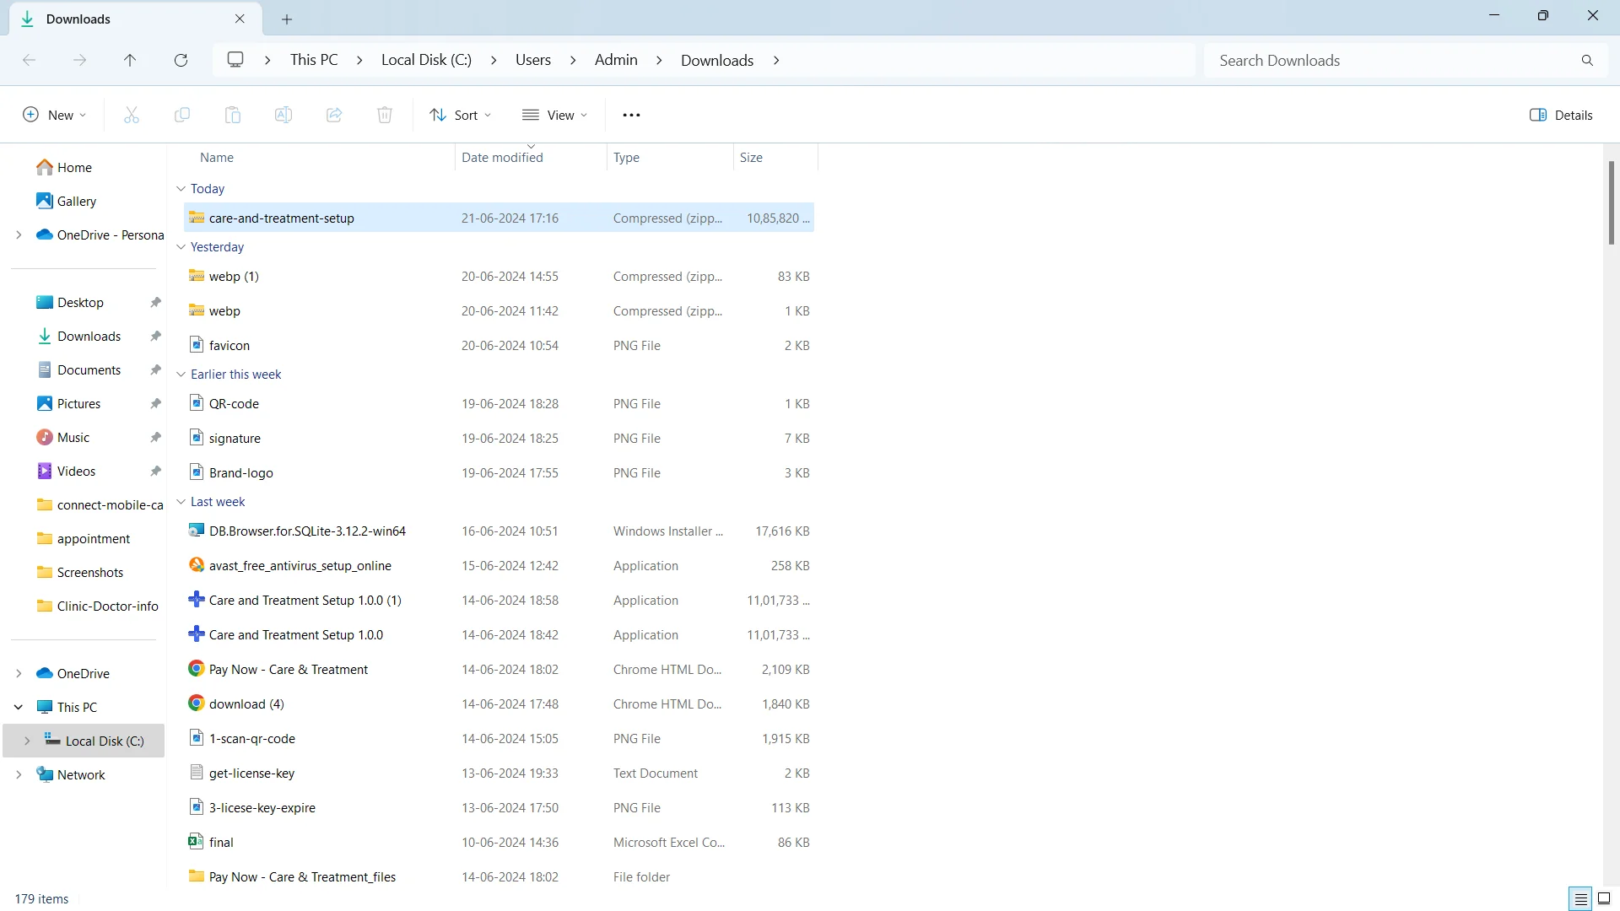Select the QR-code PNG file

[x=499, y=403]
